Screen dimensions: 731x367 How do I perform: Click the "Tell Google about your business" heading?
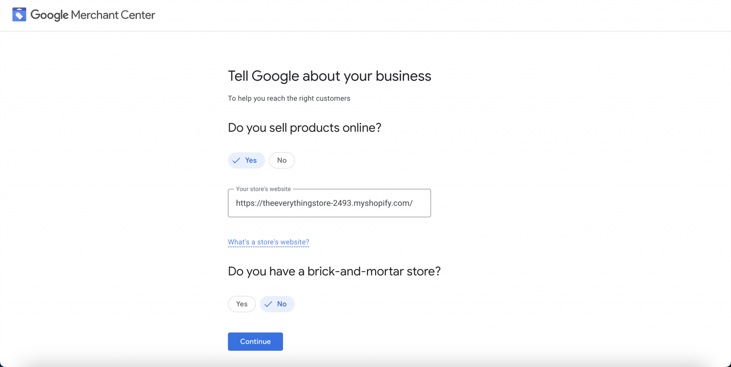[x=329, y=76]
